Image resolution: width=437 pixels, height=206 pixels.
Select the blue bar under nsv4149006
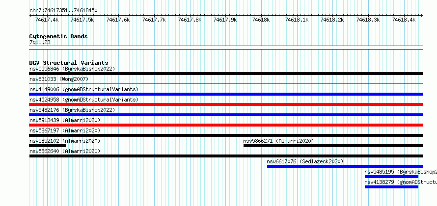pos(226,94)
